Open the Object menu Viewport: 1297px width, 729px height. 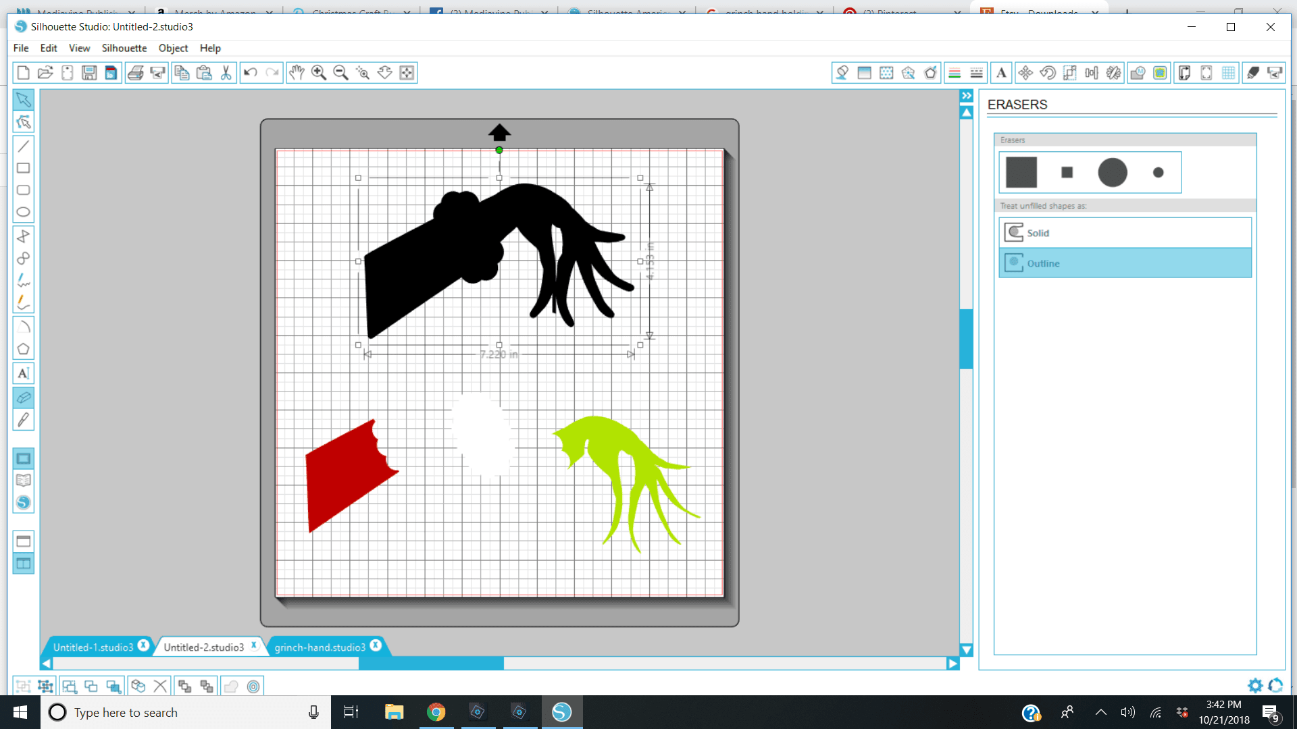click(173, 48)
